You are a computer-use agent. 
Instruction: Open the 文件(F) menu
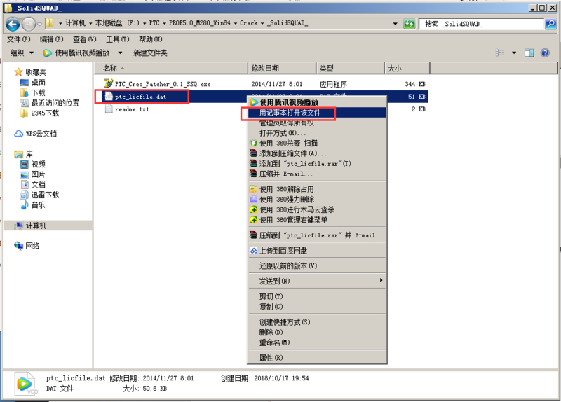click(x=19, y=39)
